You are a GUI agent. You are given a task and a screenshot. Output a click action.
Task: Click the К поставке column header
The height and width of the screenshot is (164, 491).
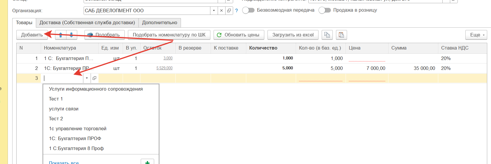[x=228, y=48]
